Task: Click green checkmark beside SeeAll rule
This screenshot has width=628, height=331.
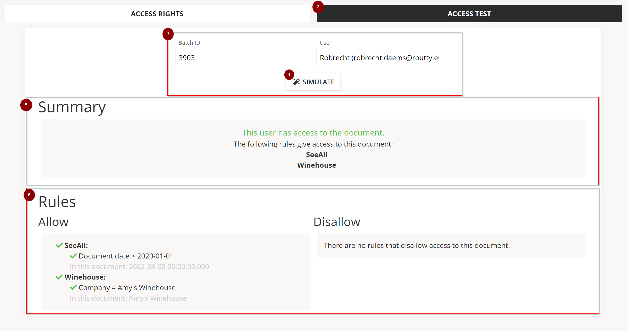Action: point(59,245)
